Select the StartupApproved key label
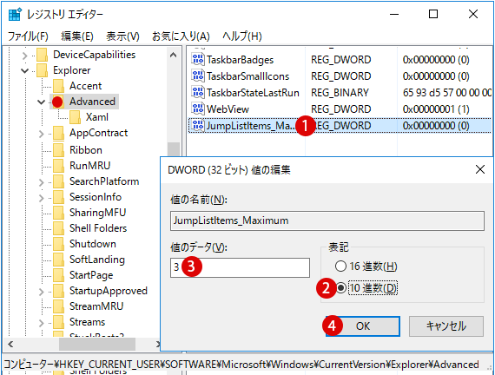Viewport: 495px width, 375px height. (109, 291)
